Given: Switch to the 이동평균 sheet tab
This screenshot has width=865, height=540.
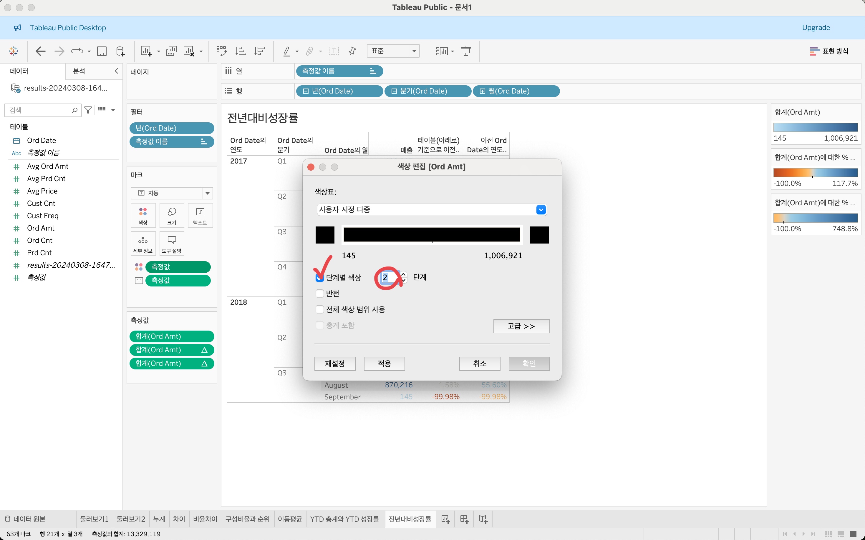Looking at the screenshot, I should pos(289,519).
